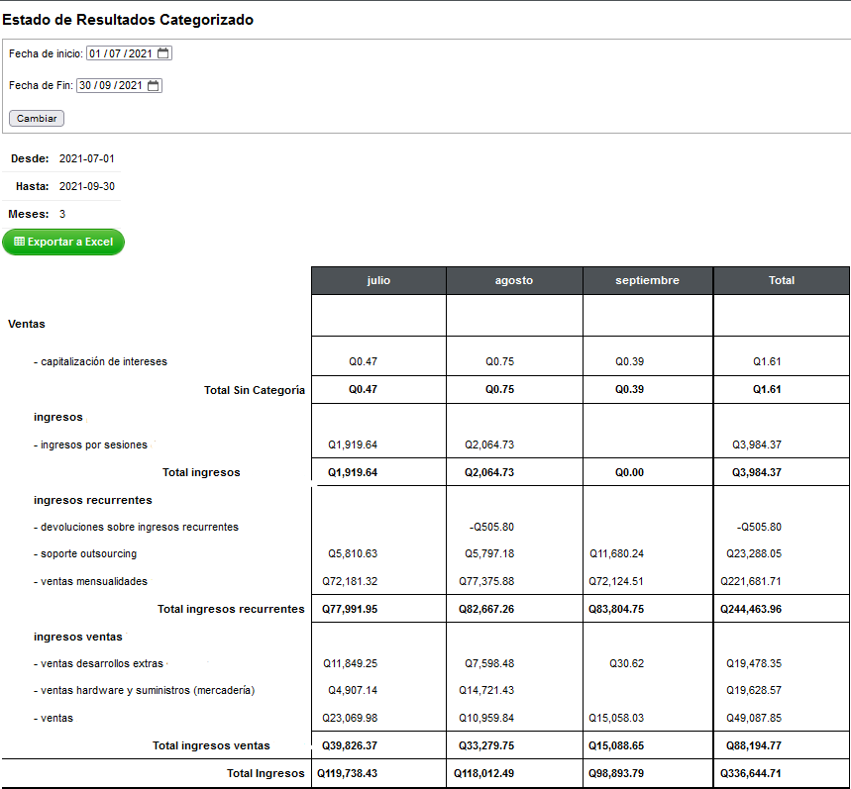Select ventas mensualidades row label
Screen dimensions: 851x789
tap(90, 581)
